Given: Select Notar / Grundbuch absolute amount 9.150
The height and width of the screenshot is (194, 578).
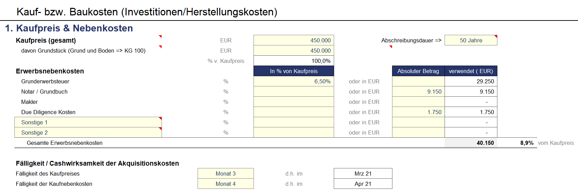Looking at the screenshot, I should coord(418,92).
